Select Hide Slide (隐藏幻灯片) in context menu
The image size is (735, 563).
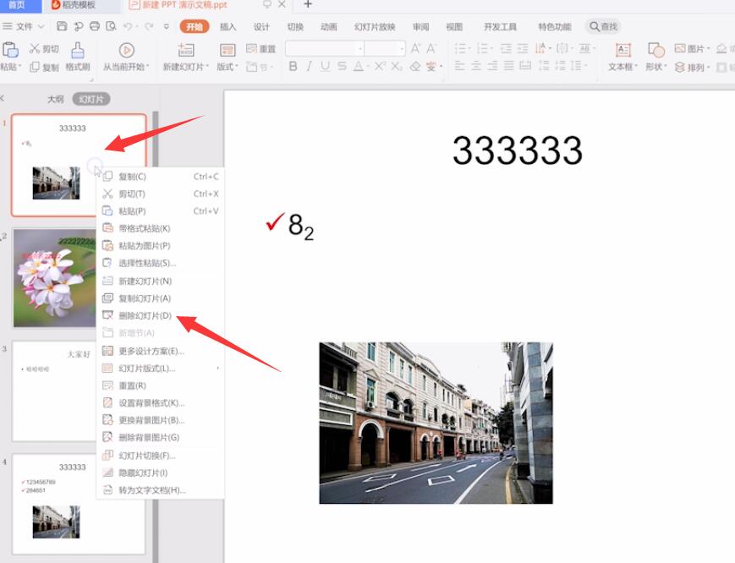tap(161, 473)
